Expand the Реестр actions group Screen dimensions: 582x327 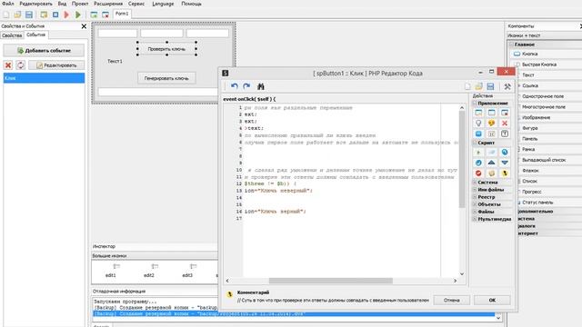475,197
